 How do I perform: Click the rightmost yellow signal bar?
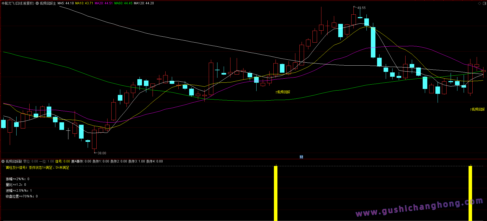pos(470,193)
